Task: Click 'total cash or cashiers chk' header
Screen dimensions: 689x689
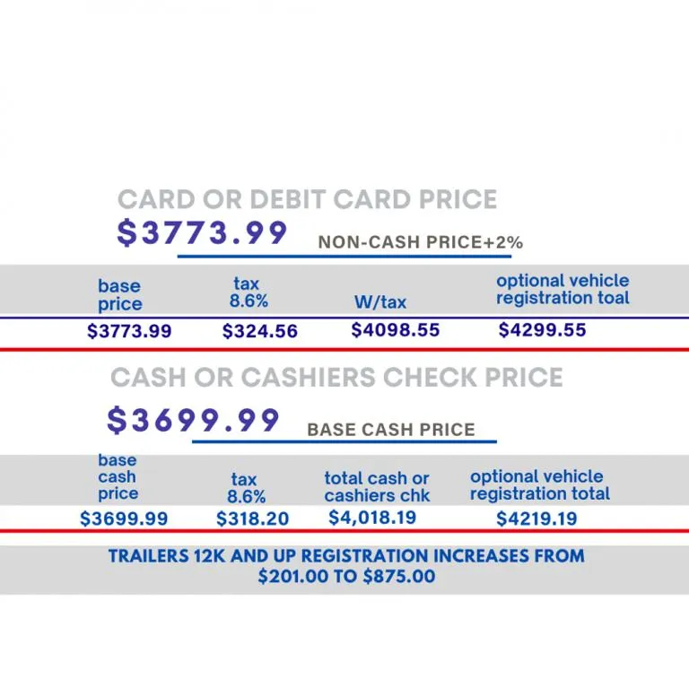Action: (x=377, y=486)
